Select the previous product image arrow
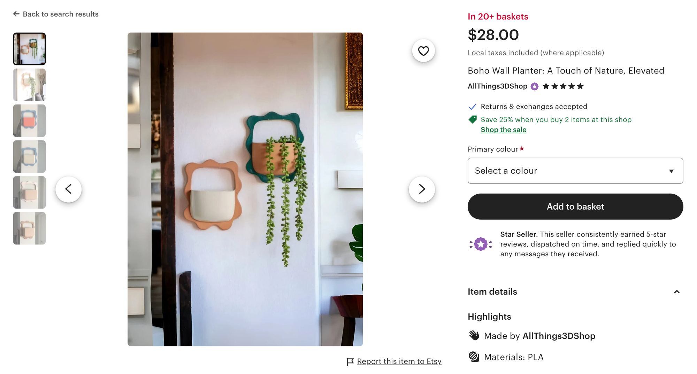The image size is (697, 374). coord(68,189)
